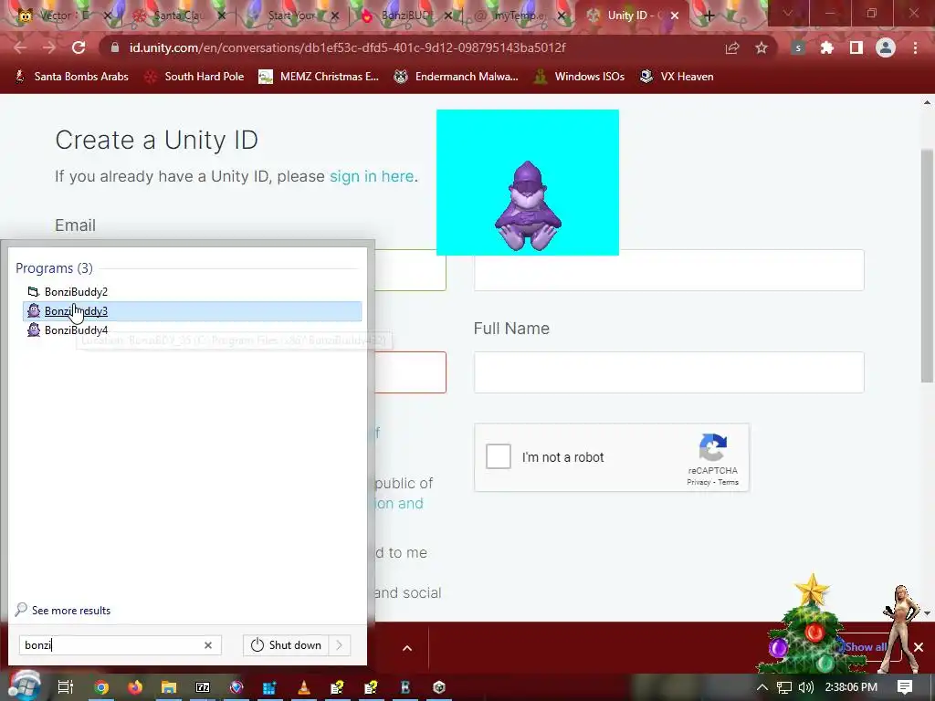This screenshot has width=935, height=701.
Task: Show hidden system tray icons
Action: [x=762, y=687]
